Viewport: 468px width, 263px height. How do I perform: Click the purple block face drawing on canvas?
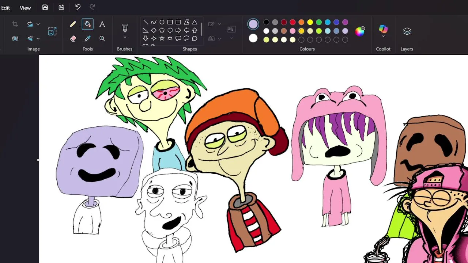[x=99, y=161]
